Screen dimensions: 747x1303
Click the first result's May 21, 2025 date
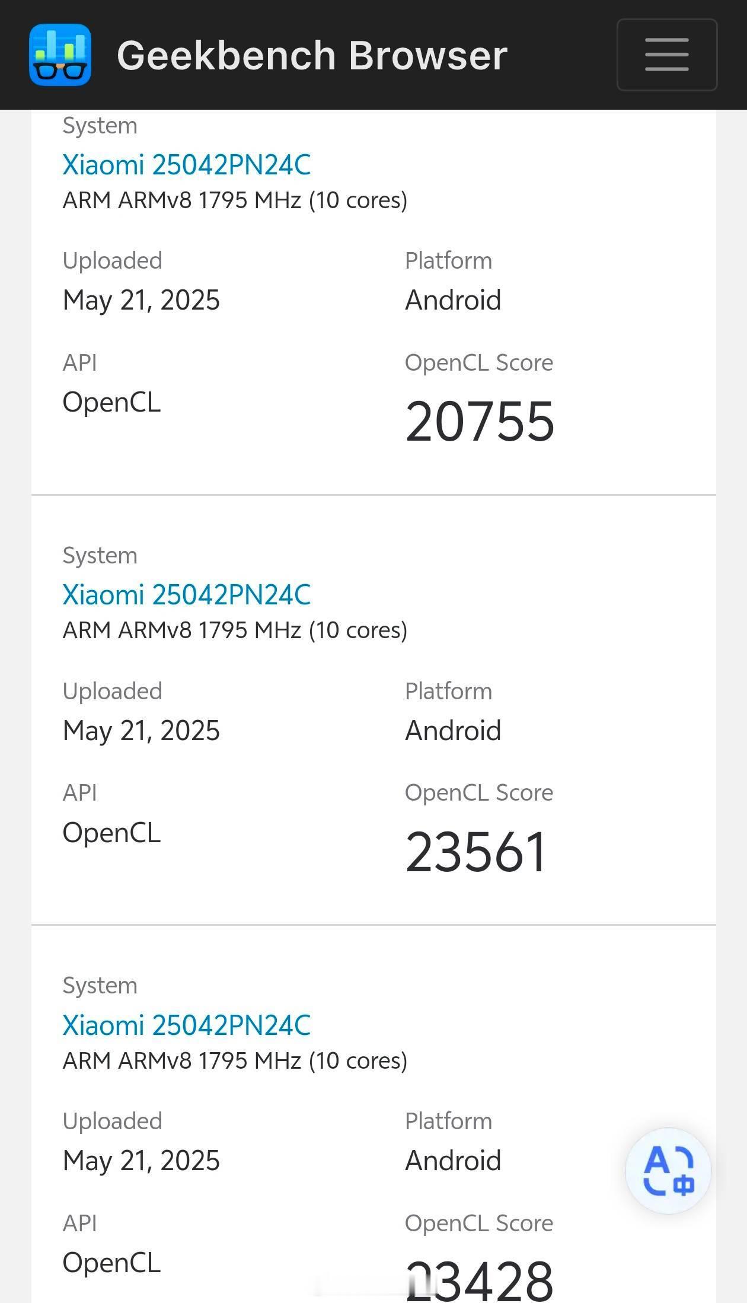141,300
